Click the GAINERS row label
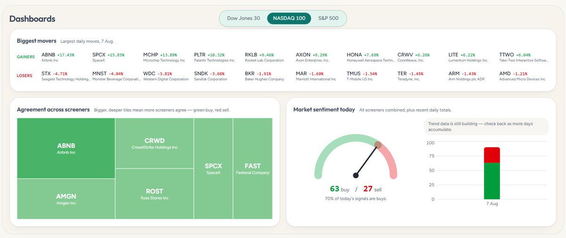Viewport: 566px width, 238px height. [x=26, y=57]
